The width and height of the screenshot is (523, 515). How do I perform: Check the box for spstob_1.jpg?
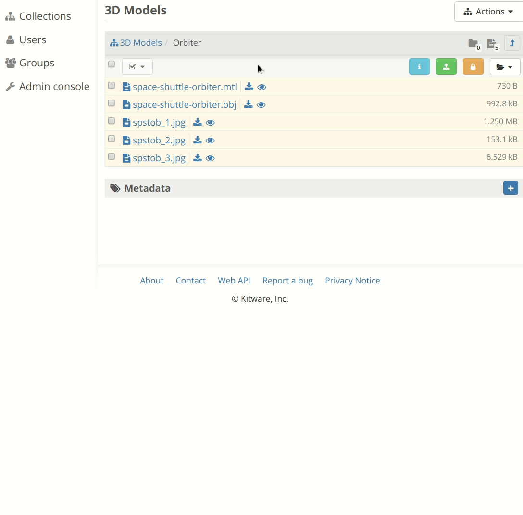tap(112, 121)
